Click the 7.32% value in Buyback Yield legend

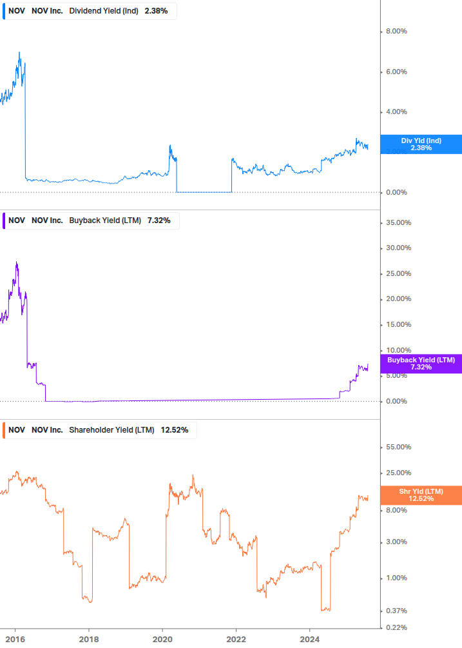(159, 221)
